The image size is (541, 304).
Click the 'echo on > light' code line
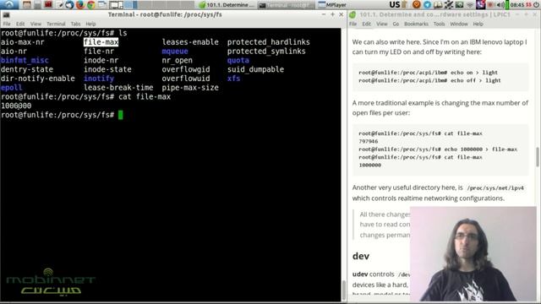pos(428,73)
